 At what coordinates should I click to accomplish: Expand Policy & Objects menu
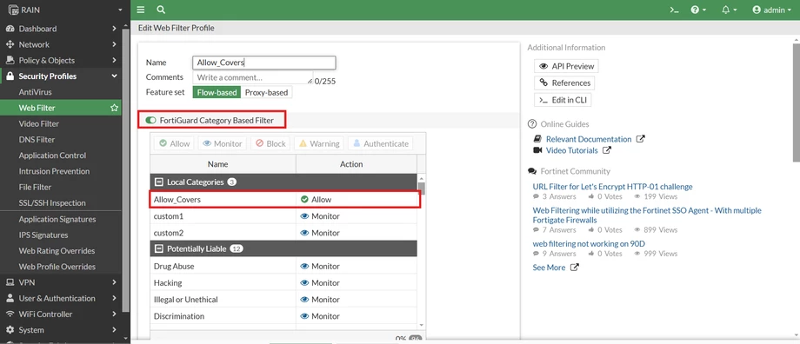tap(61, 60)
